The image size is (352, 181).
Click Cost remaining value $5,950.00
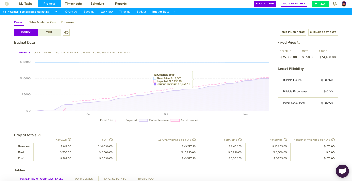(x=235, y=152)
